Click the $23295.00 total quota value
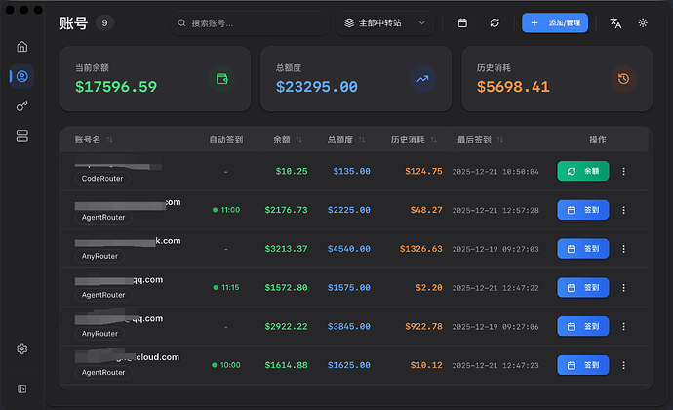Viewport: 673px width, 410px height. (x=317, y=87)
